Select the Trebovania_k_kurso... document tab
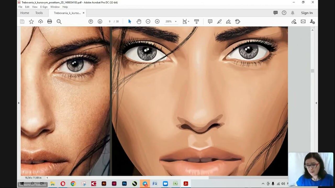This screenshot has width=335, height=188. (67, 13)
